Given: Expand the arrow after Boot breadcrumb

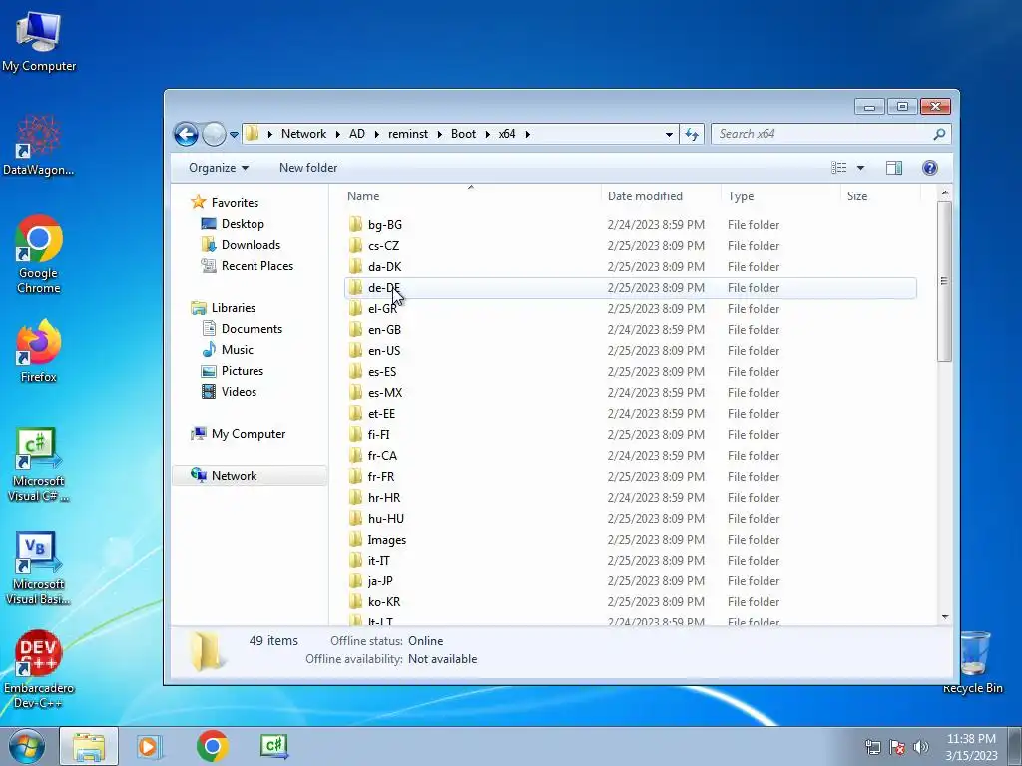Looking at the screenshot, I should [x=487, y=135].
